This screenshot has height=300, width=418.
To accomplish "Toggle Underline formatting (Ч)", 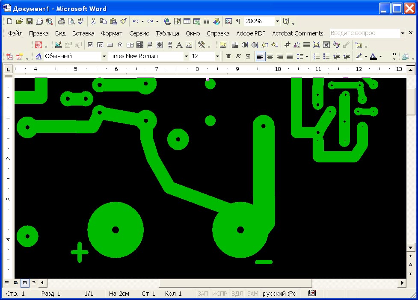I will tap(248, 56).
